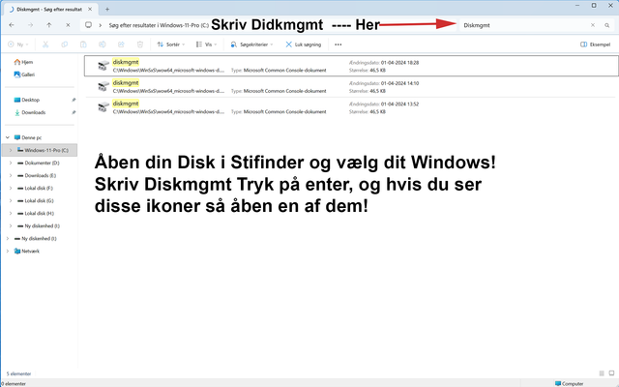This screenshot has width=619, height=387.
Task: Expand Dokumenter (D:) drive chevron
Action: point(11,163)
